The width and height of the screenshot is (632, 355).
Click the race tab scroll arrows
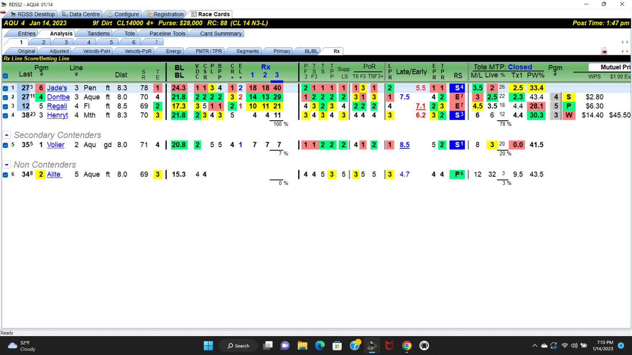coord(625,42)
